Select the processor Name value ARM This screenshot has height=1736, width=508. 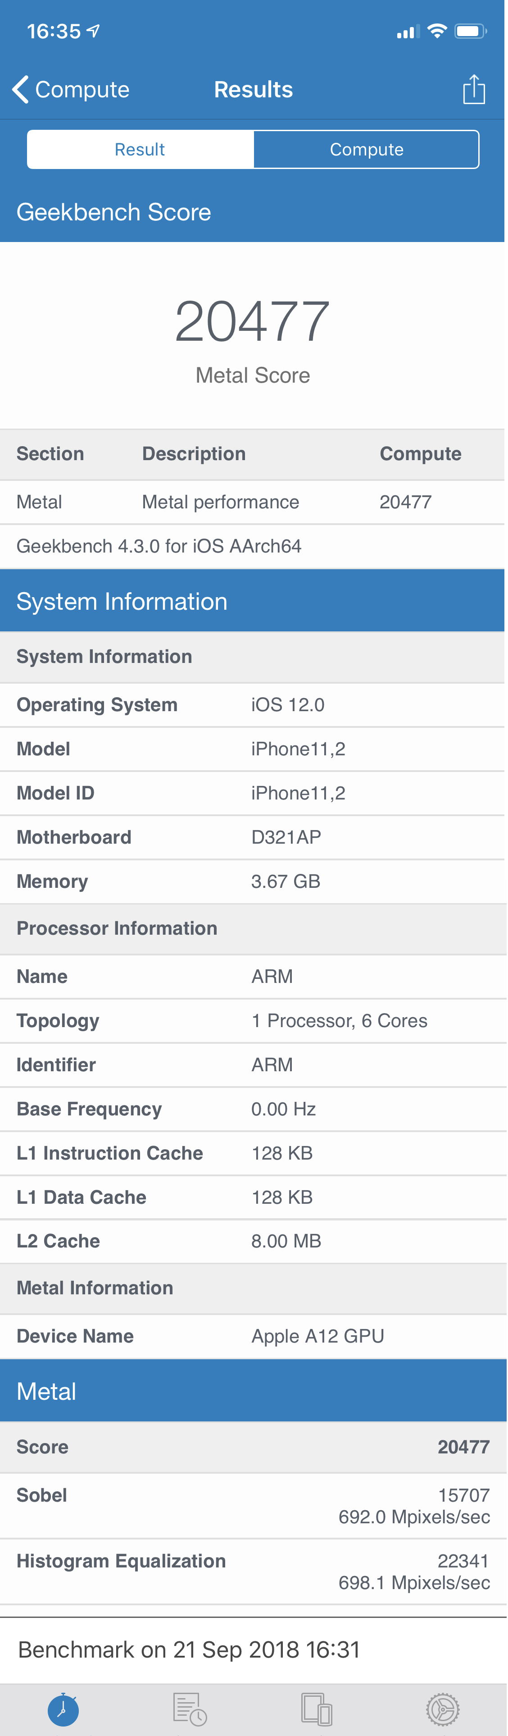(272, 977)
